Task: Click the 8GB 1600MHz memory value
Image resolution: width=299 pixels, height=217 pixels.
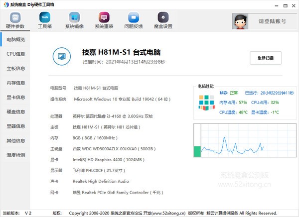Action: pos(95,138)
